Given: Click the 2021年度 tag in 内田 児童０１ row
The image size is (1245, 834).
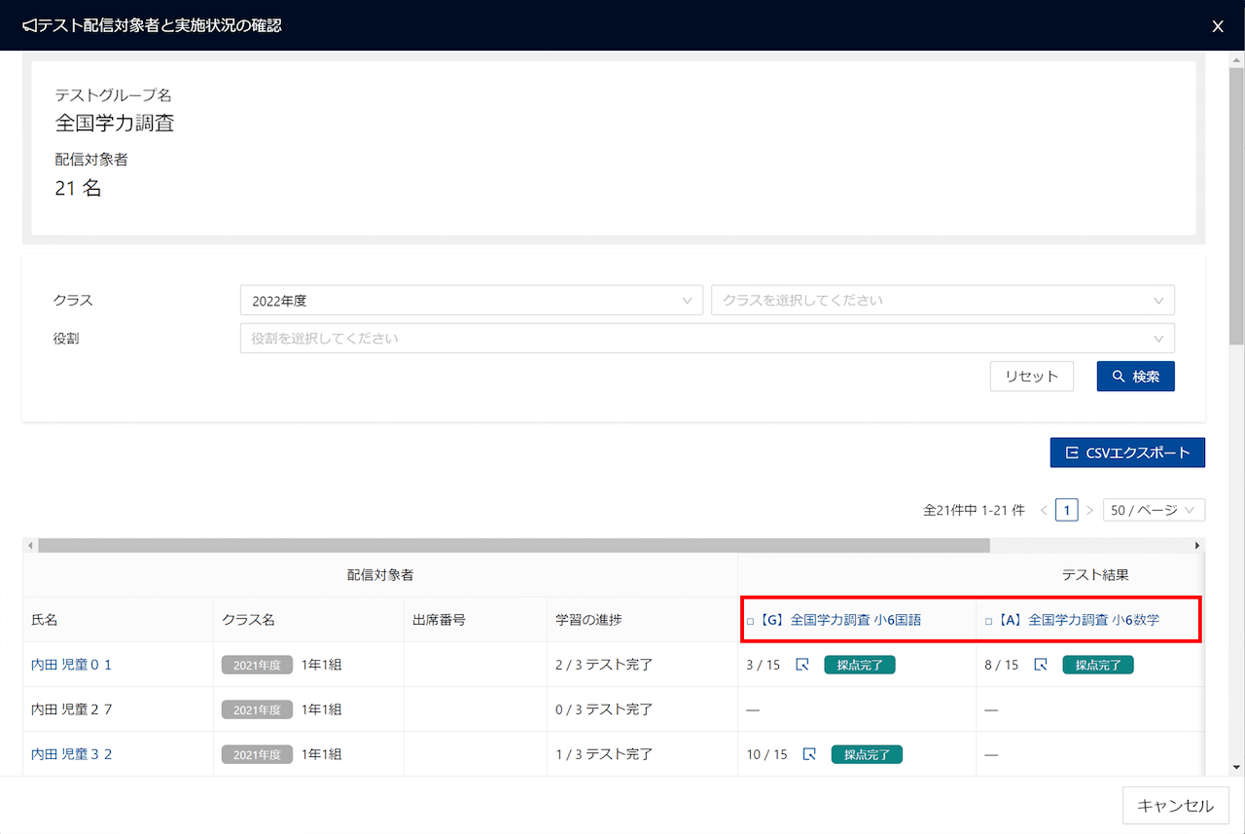Looking at the screenshot, I should (x=257, y=665).
